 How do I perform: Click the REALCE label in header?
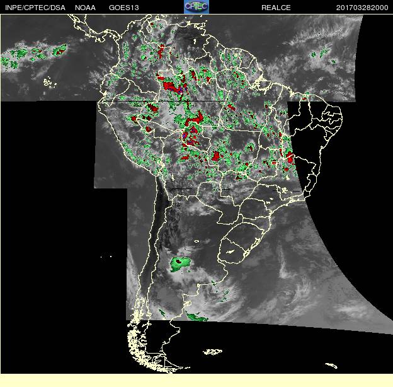(x=276, y=8)
